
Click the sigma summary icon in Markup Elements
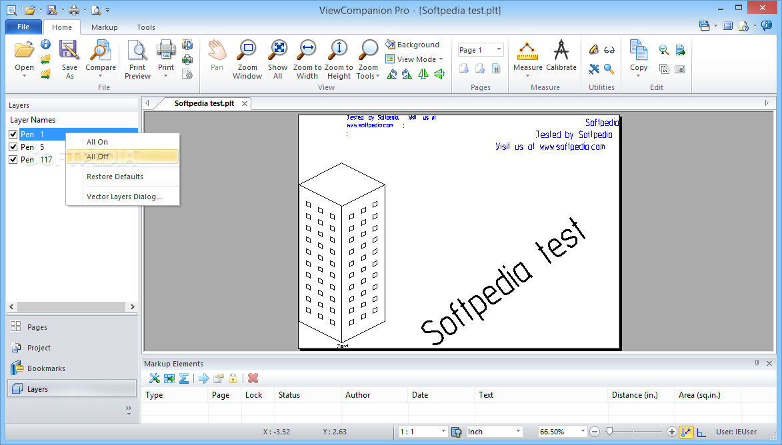click(x=184, y=378)
